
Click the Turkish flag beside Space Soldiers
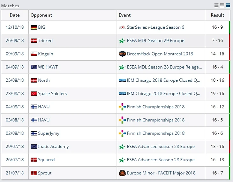click(x=34, y=94)
